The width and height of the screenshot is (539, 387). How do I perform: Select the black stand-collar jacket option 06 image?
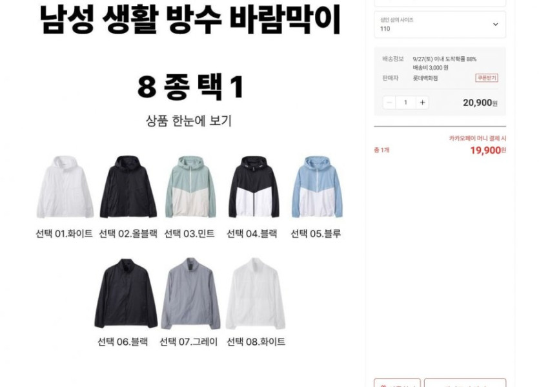click(x=126, y=293)
